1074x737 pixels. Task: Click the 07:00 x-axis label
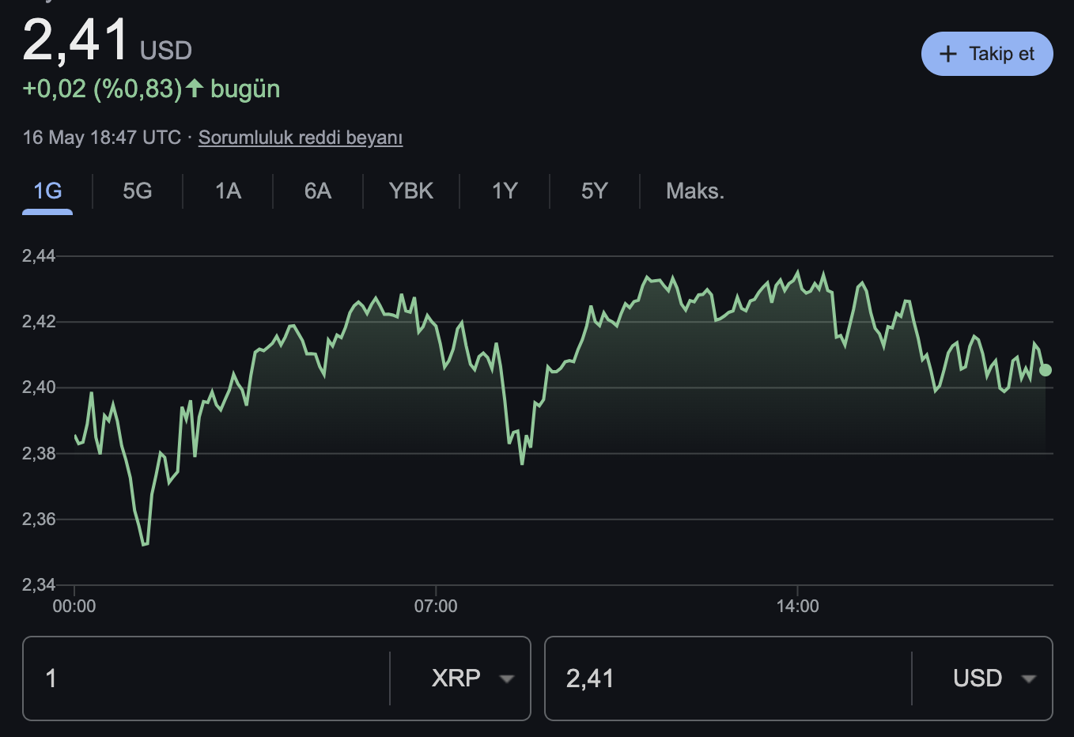pos(436,607)
